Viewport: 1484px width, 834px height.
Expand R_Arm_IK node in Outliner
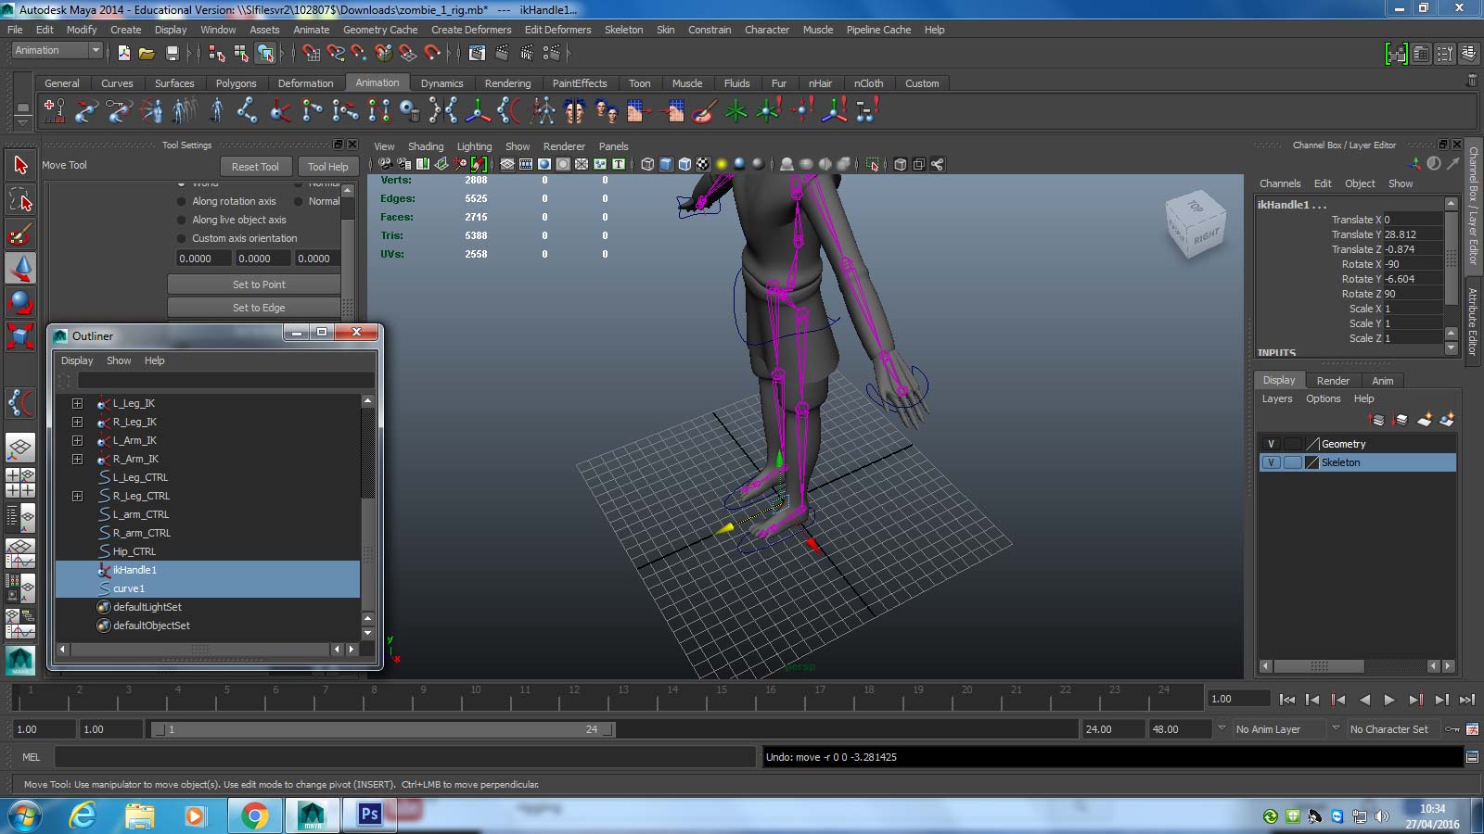pos(77,459)
